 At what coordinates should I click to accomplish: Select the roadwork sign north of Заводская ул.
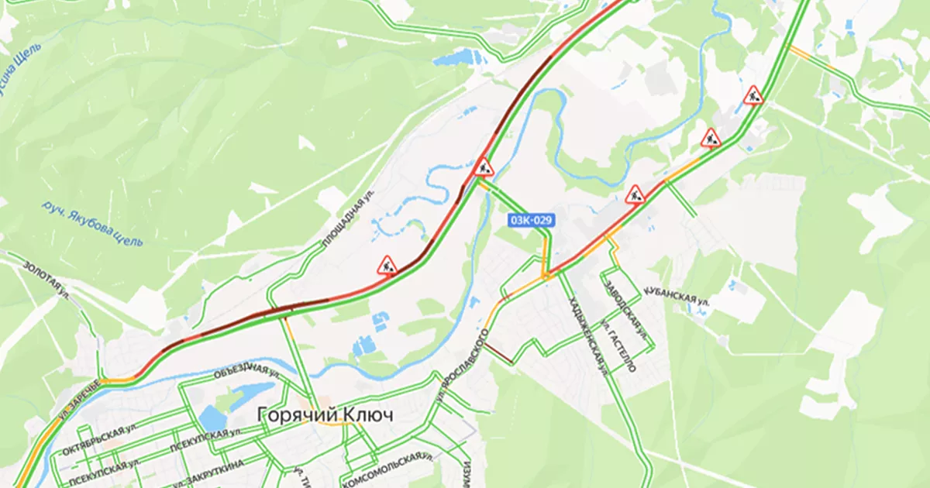[635, 195]
